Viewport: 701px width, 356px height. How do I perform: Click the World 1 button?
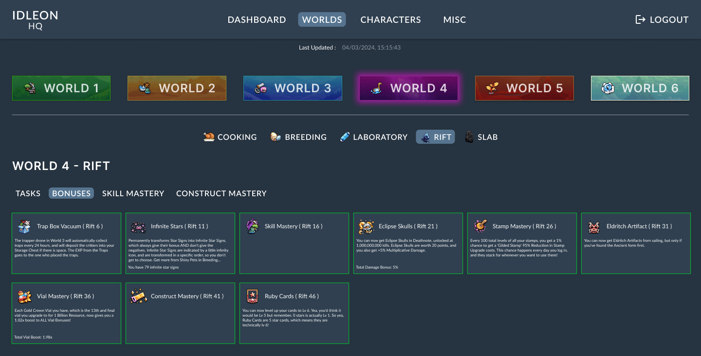pyautogui.click(x=61, y=88)
